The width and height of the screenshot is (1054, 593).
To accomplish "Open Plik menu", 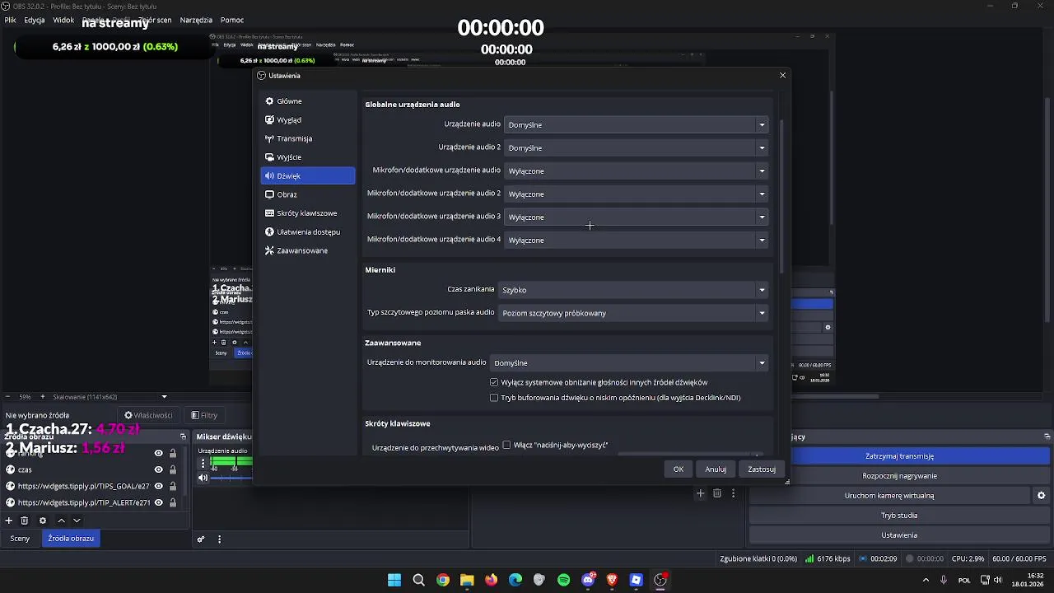I will click(10, 20).
